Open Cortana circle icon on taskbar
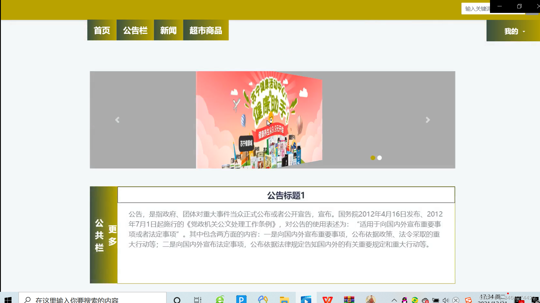This screenshot has height=303, width=540. tap(177, 300)
